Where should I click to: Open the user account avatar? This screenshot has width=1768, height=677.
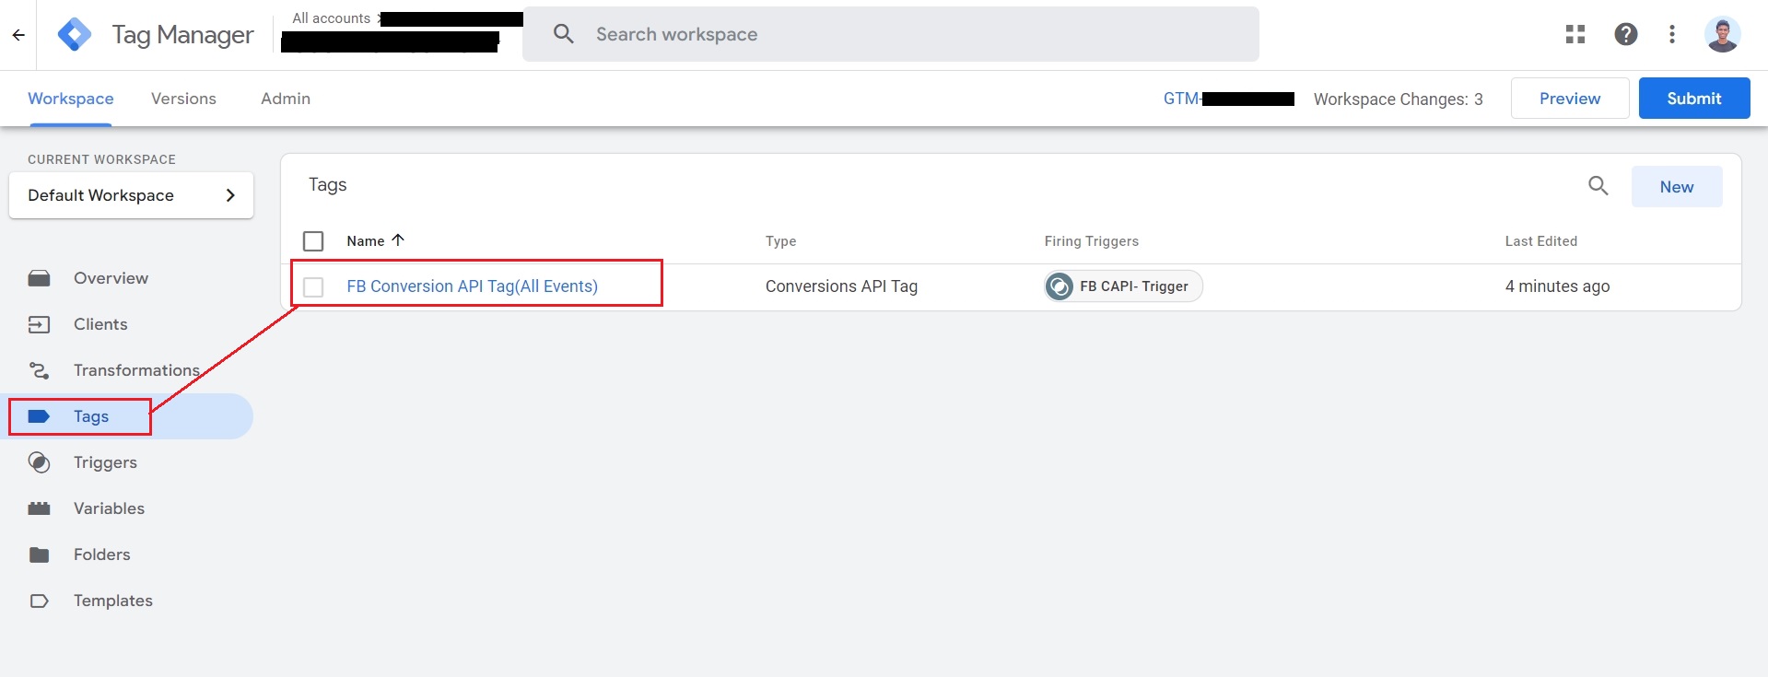click(x=1722, y=34)
